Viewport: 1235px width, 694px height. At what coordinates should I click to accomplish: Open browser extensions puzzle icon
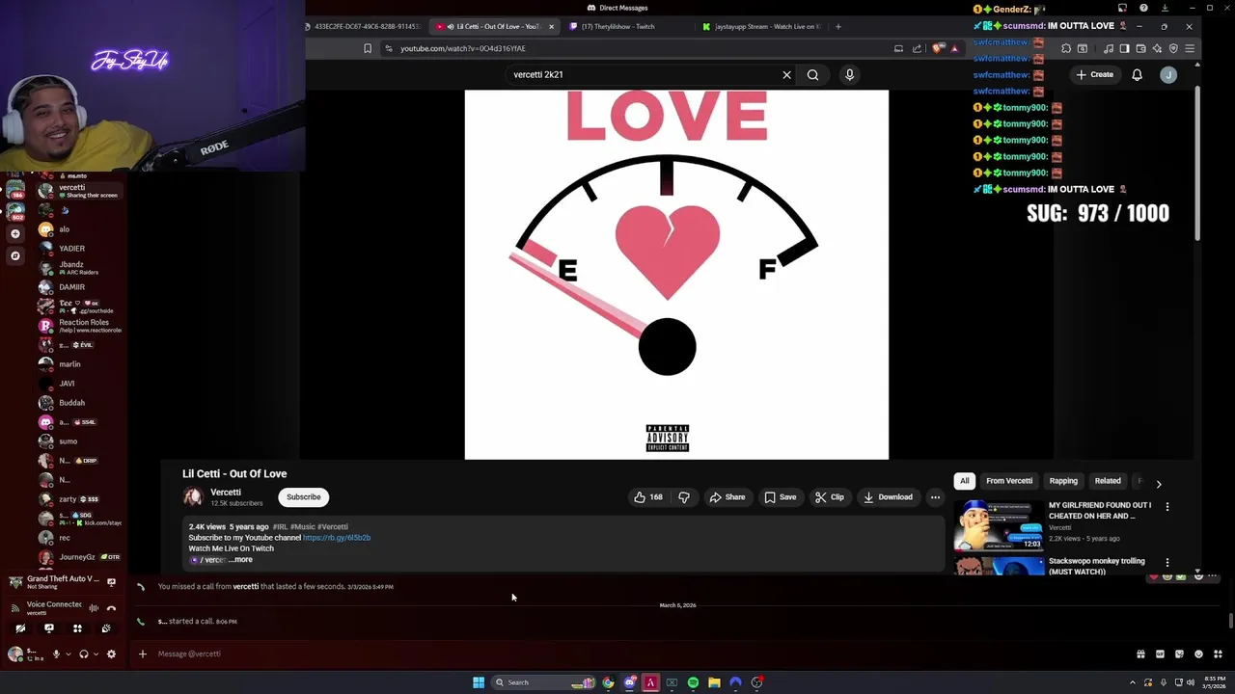click(1066, 48)
